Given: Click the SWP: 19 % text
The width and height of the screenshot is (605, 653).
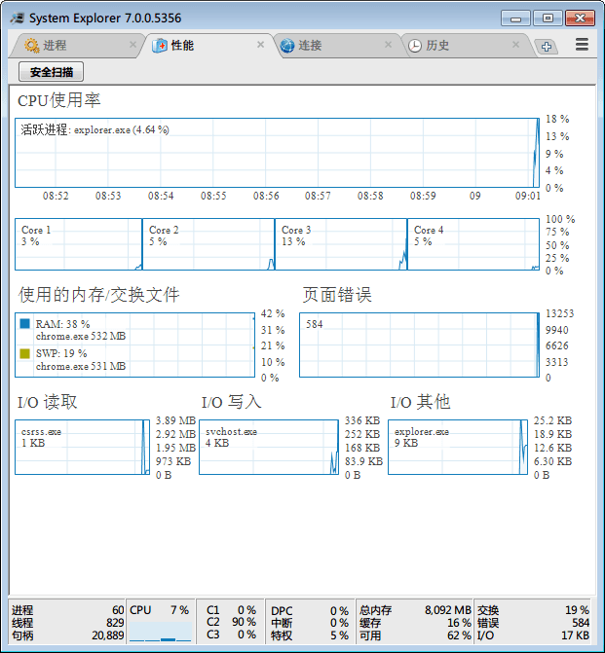Looking at the screenshot, I should (x=61, y=353).
